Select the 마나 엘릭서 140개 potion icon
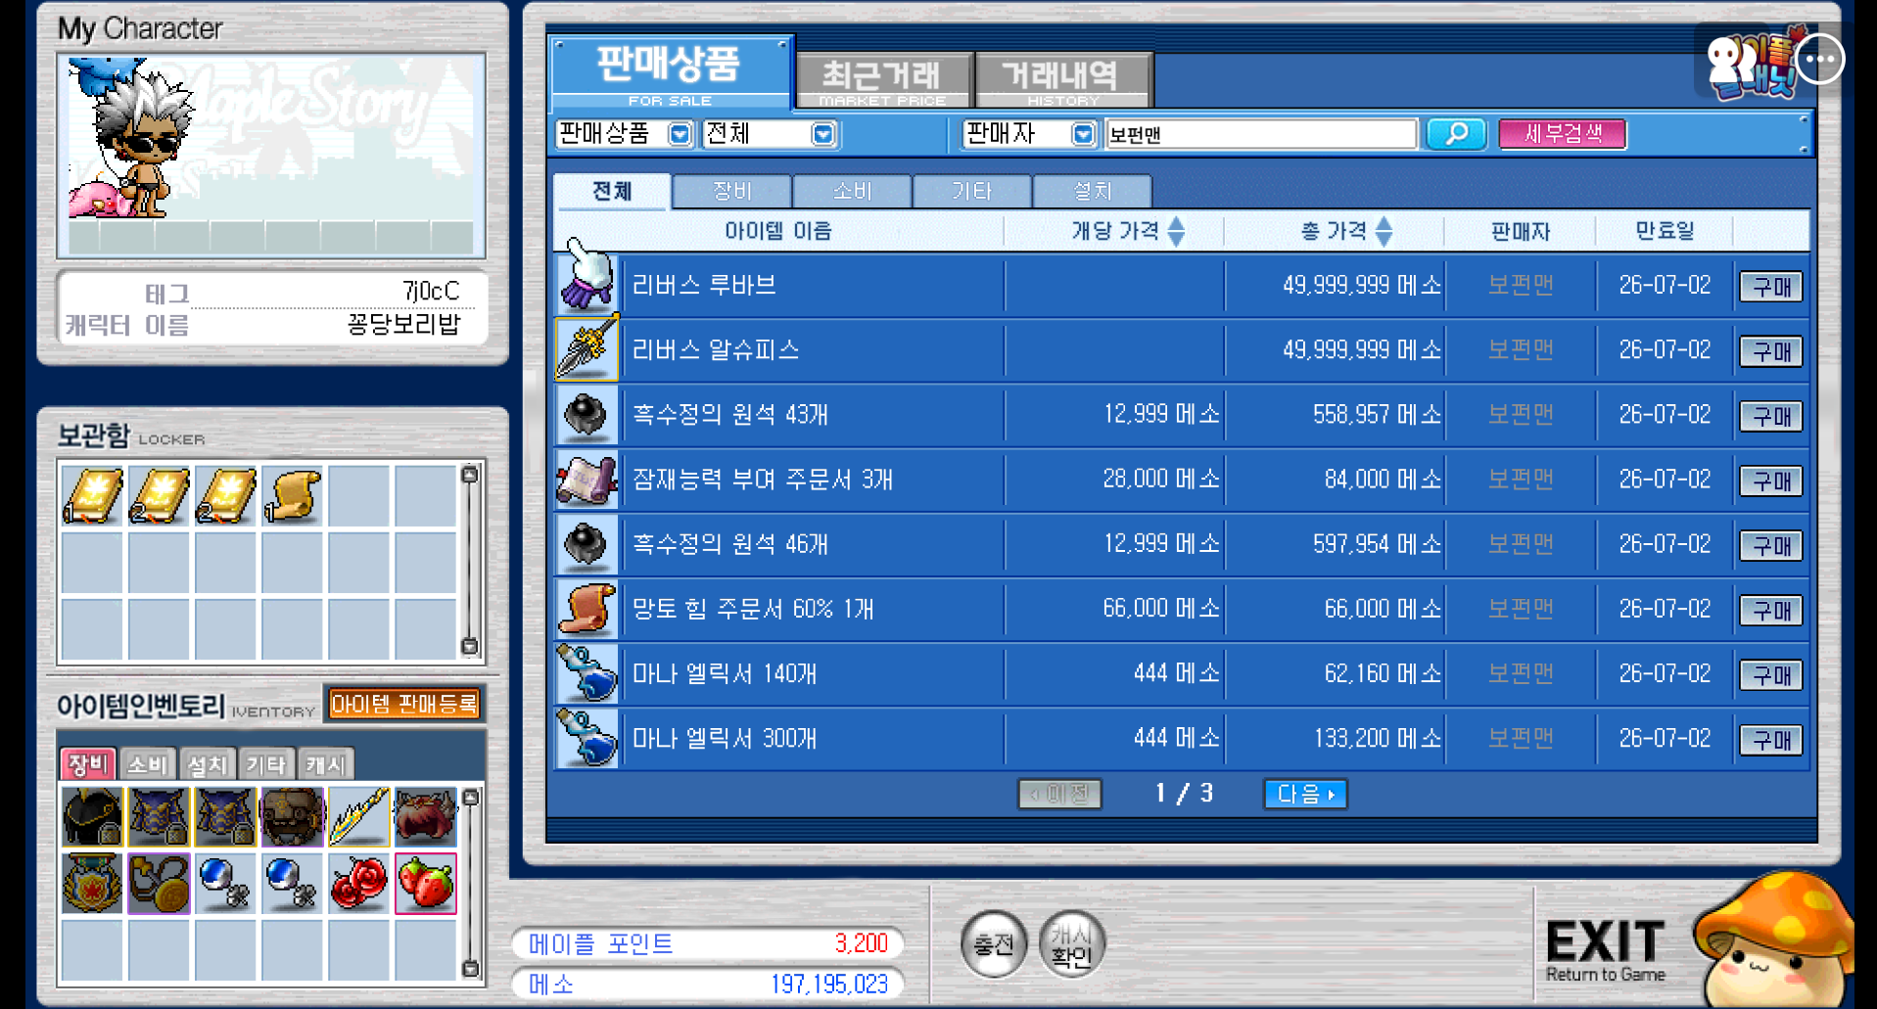The image size is (1877, 1009). tap(587, 673)
